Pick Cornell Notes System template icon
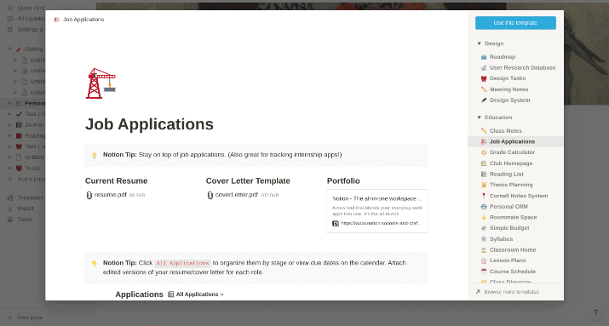This screenshot has height=326, width=609. pos(484,196)
